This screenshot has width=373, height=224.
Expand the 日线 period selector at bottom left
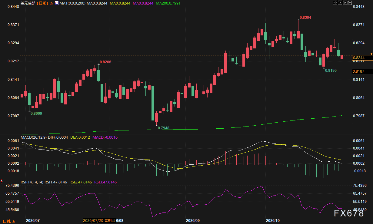click(x=8, y=221)
